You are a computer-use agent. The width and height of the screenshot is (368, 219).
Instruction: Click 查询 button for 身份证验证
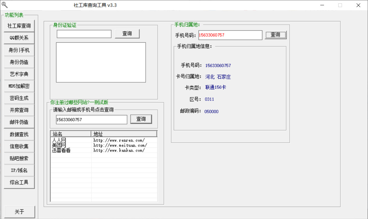point(127,33)
